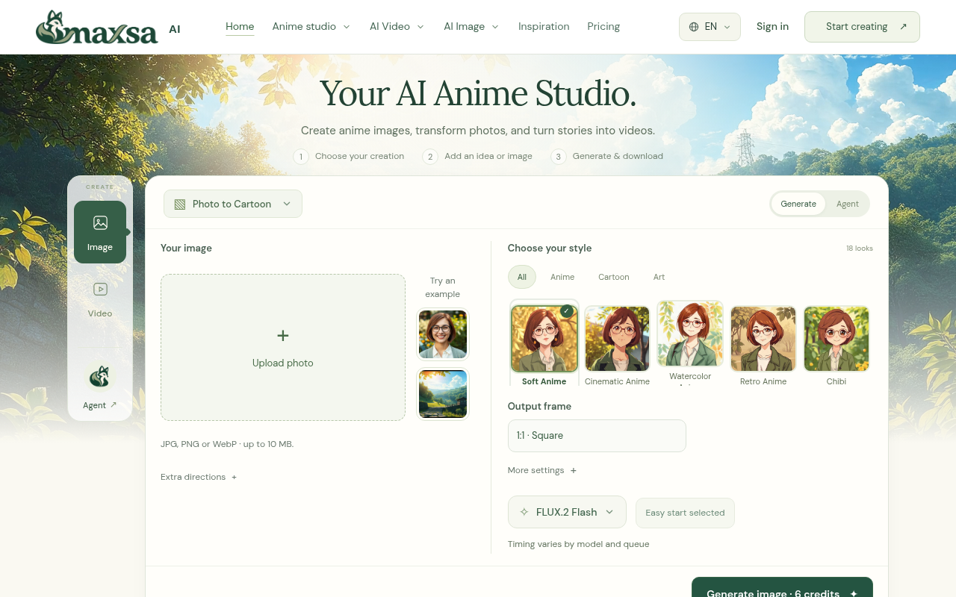
Task: Click the Start creating button
Action: 862,27
